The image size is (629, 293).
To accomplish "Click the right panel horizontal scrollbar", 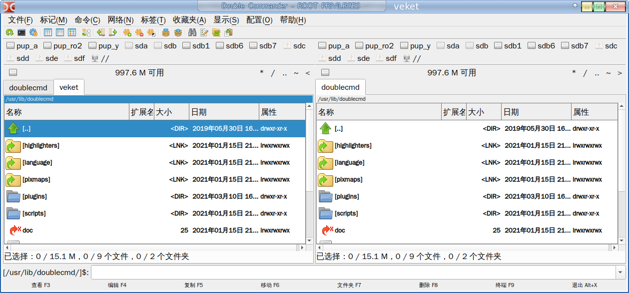I will (x=467, y=248).
